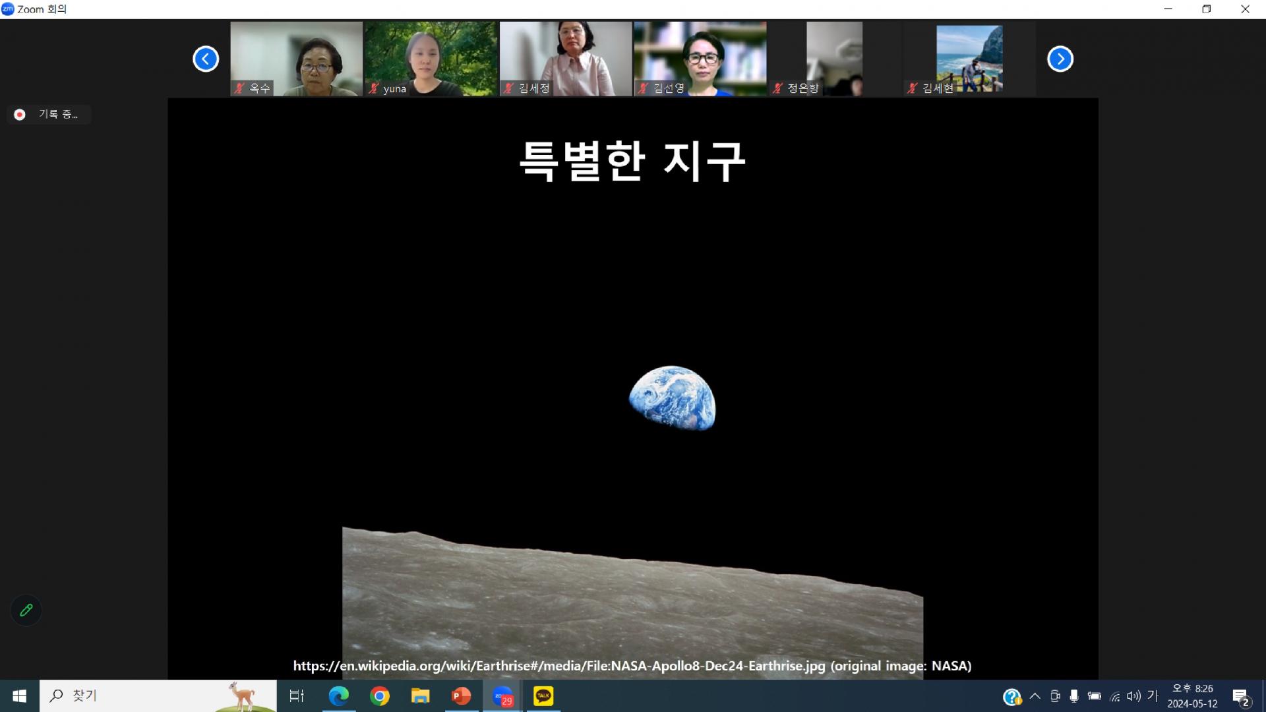Select yuna participant video thumbnail
The width and height of the screenshot is (1266, 712).
[x=431, y=59]
